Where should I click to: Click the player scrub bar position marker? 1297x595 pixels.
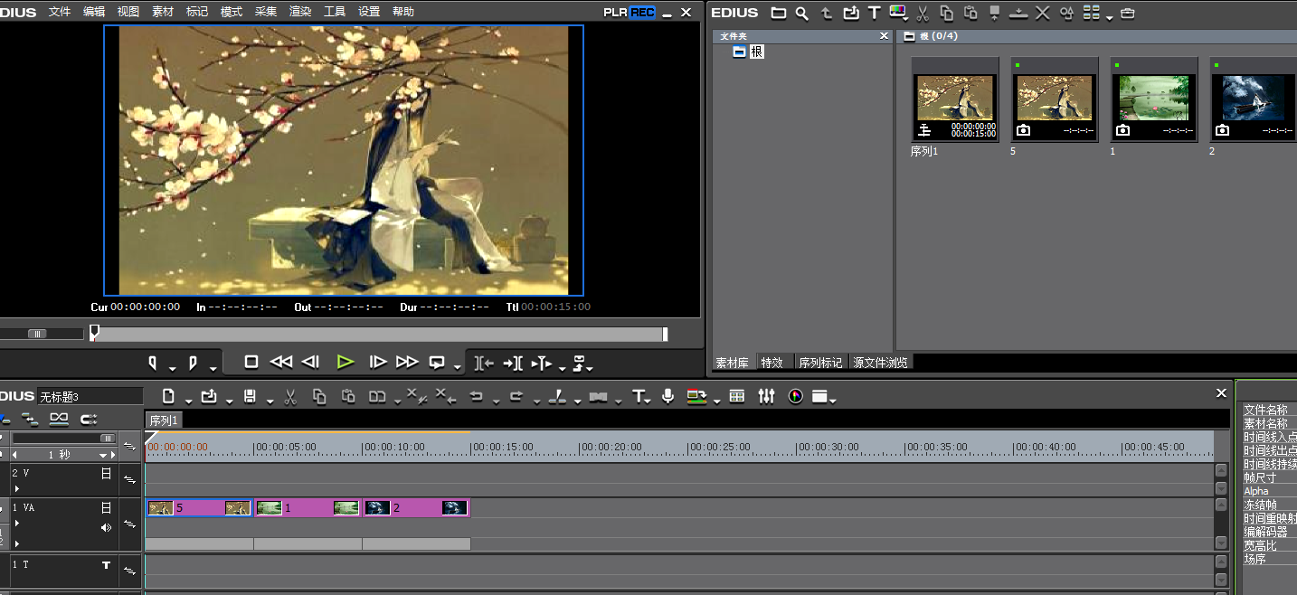(94, 333)
